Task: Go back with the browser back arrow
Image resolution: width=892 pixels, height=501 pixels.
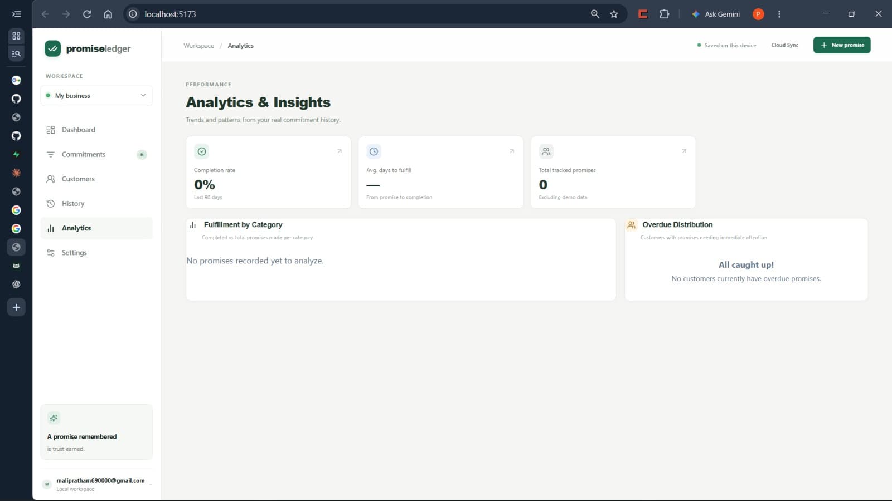Action: click(x=46, y=14)
